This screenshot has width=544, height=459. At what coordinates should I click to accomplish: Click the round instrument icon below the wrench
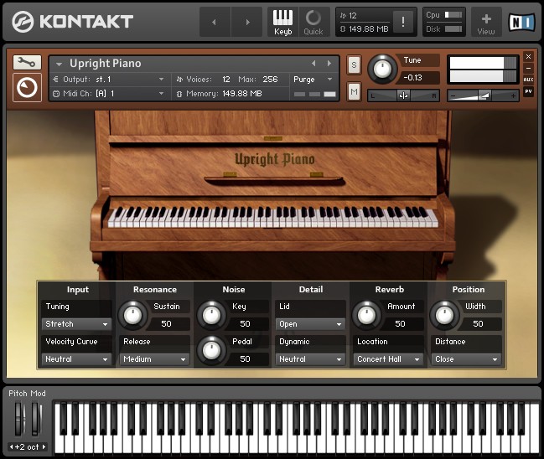27,87
